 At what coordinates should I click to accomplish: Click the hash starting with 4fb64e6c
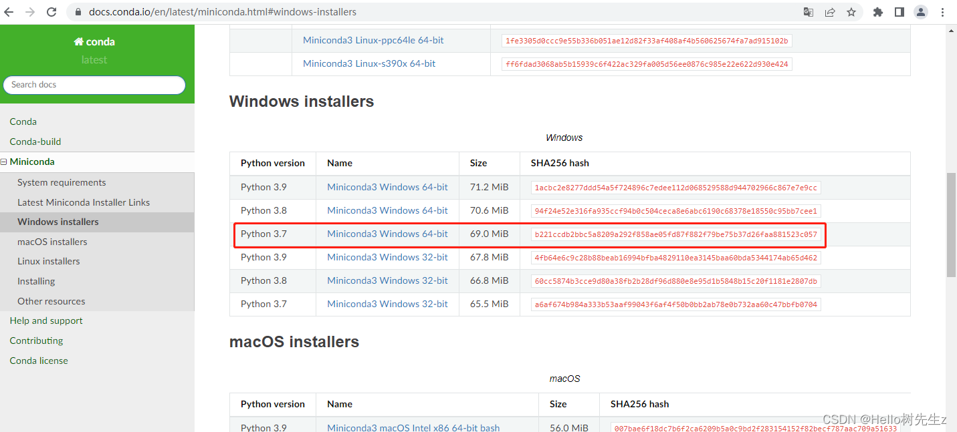tap(676, 258)
